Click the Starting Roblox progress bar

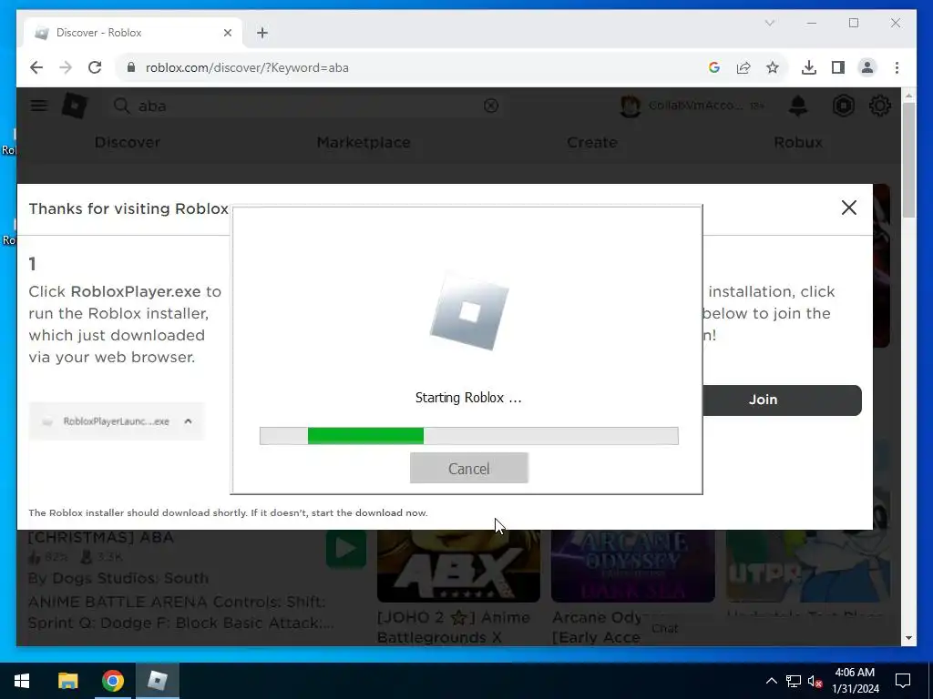[x=469, y=436]
